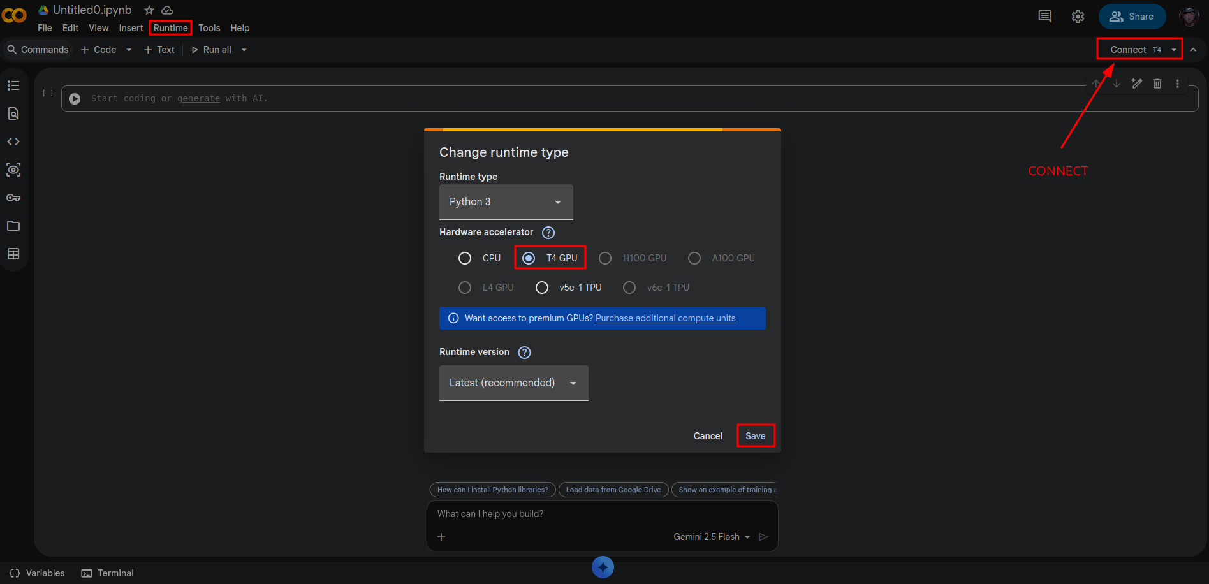Click the Run cell play button
This screenshot has width=1209, height=584.
[75, 99]
